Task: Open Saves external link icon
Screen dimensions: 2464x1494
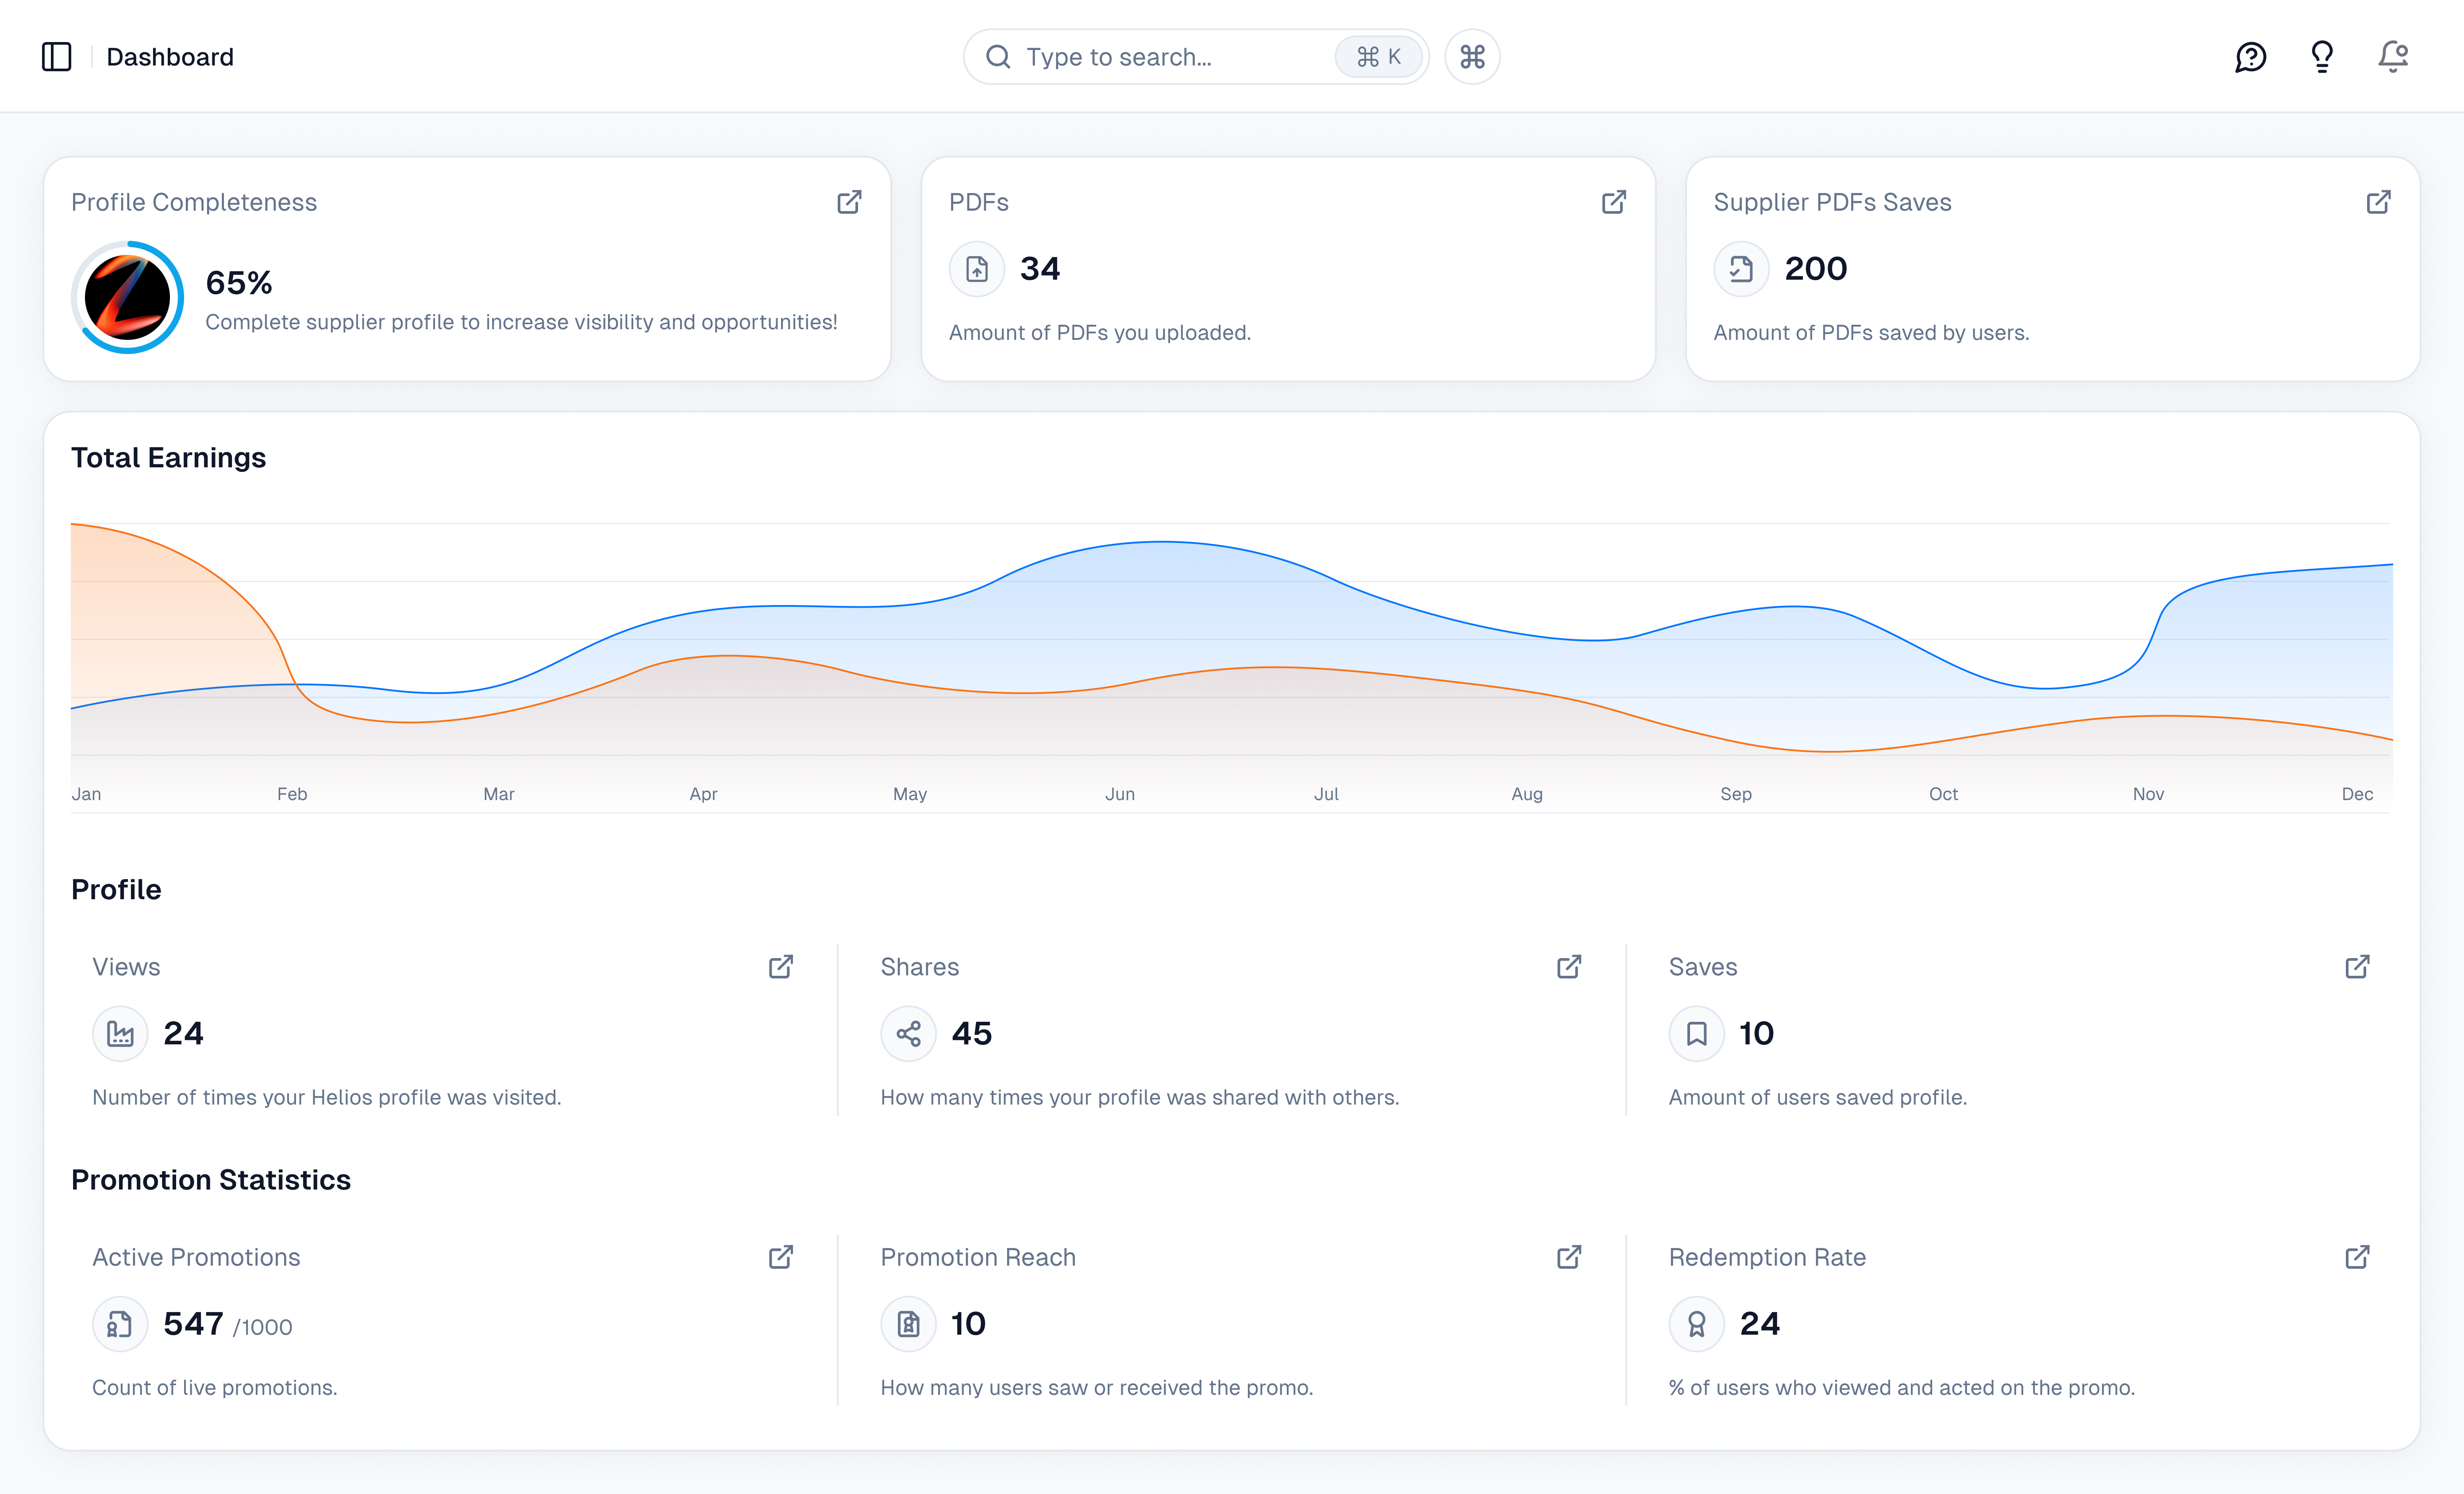Action: [2357, 967]
